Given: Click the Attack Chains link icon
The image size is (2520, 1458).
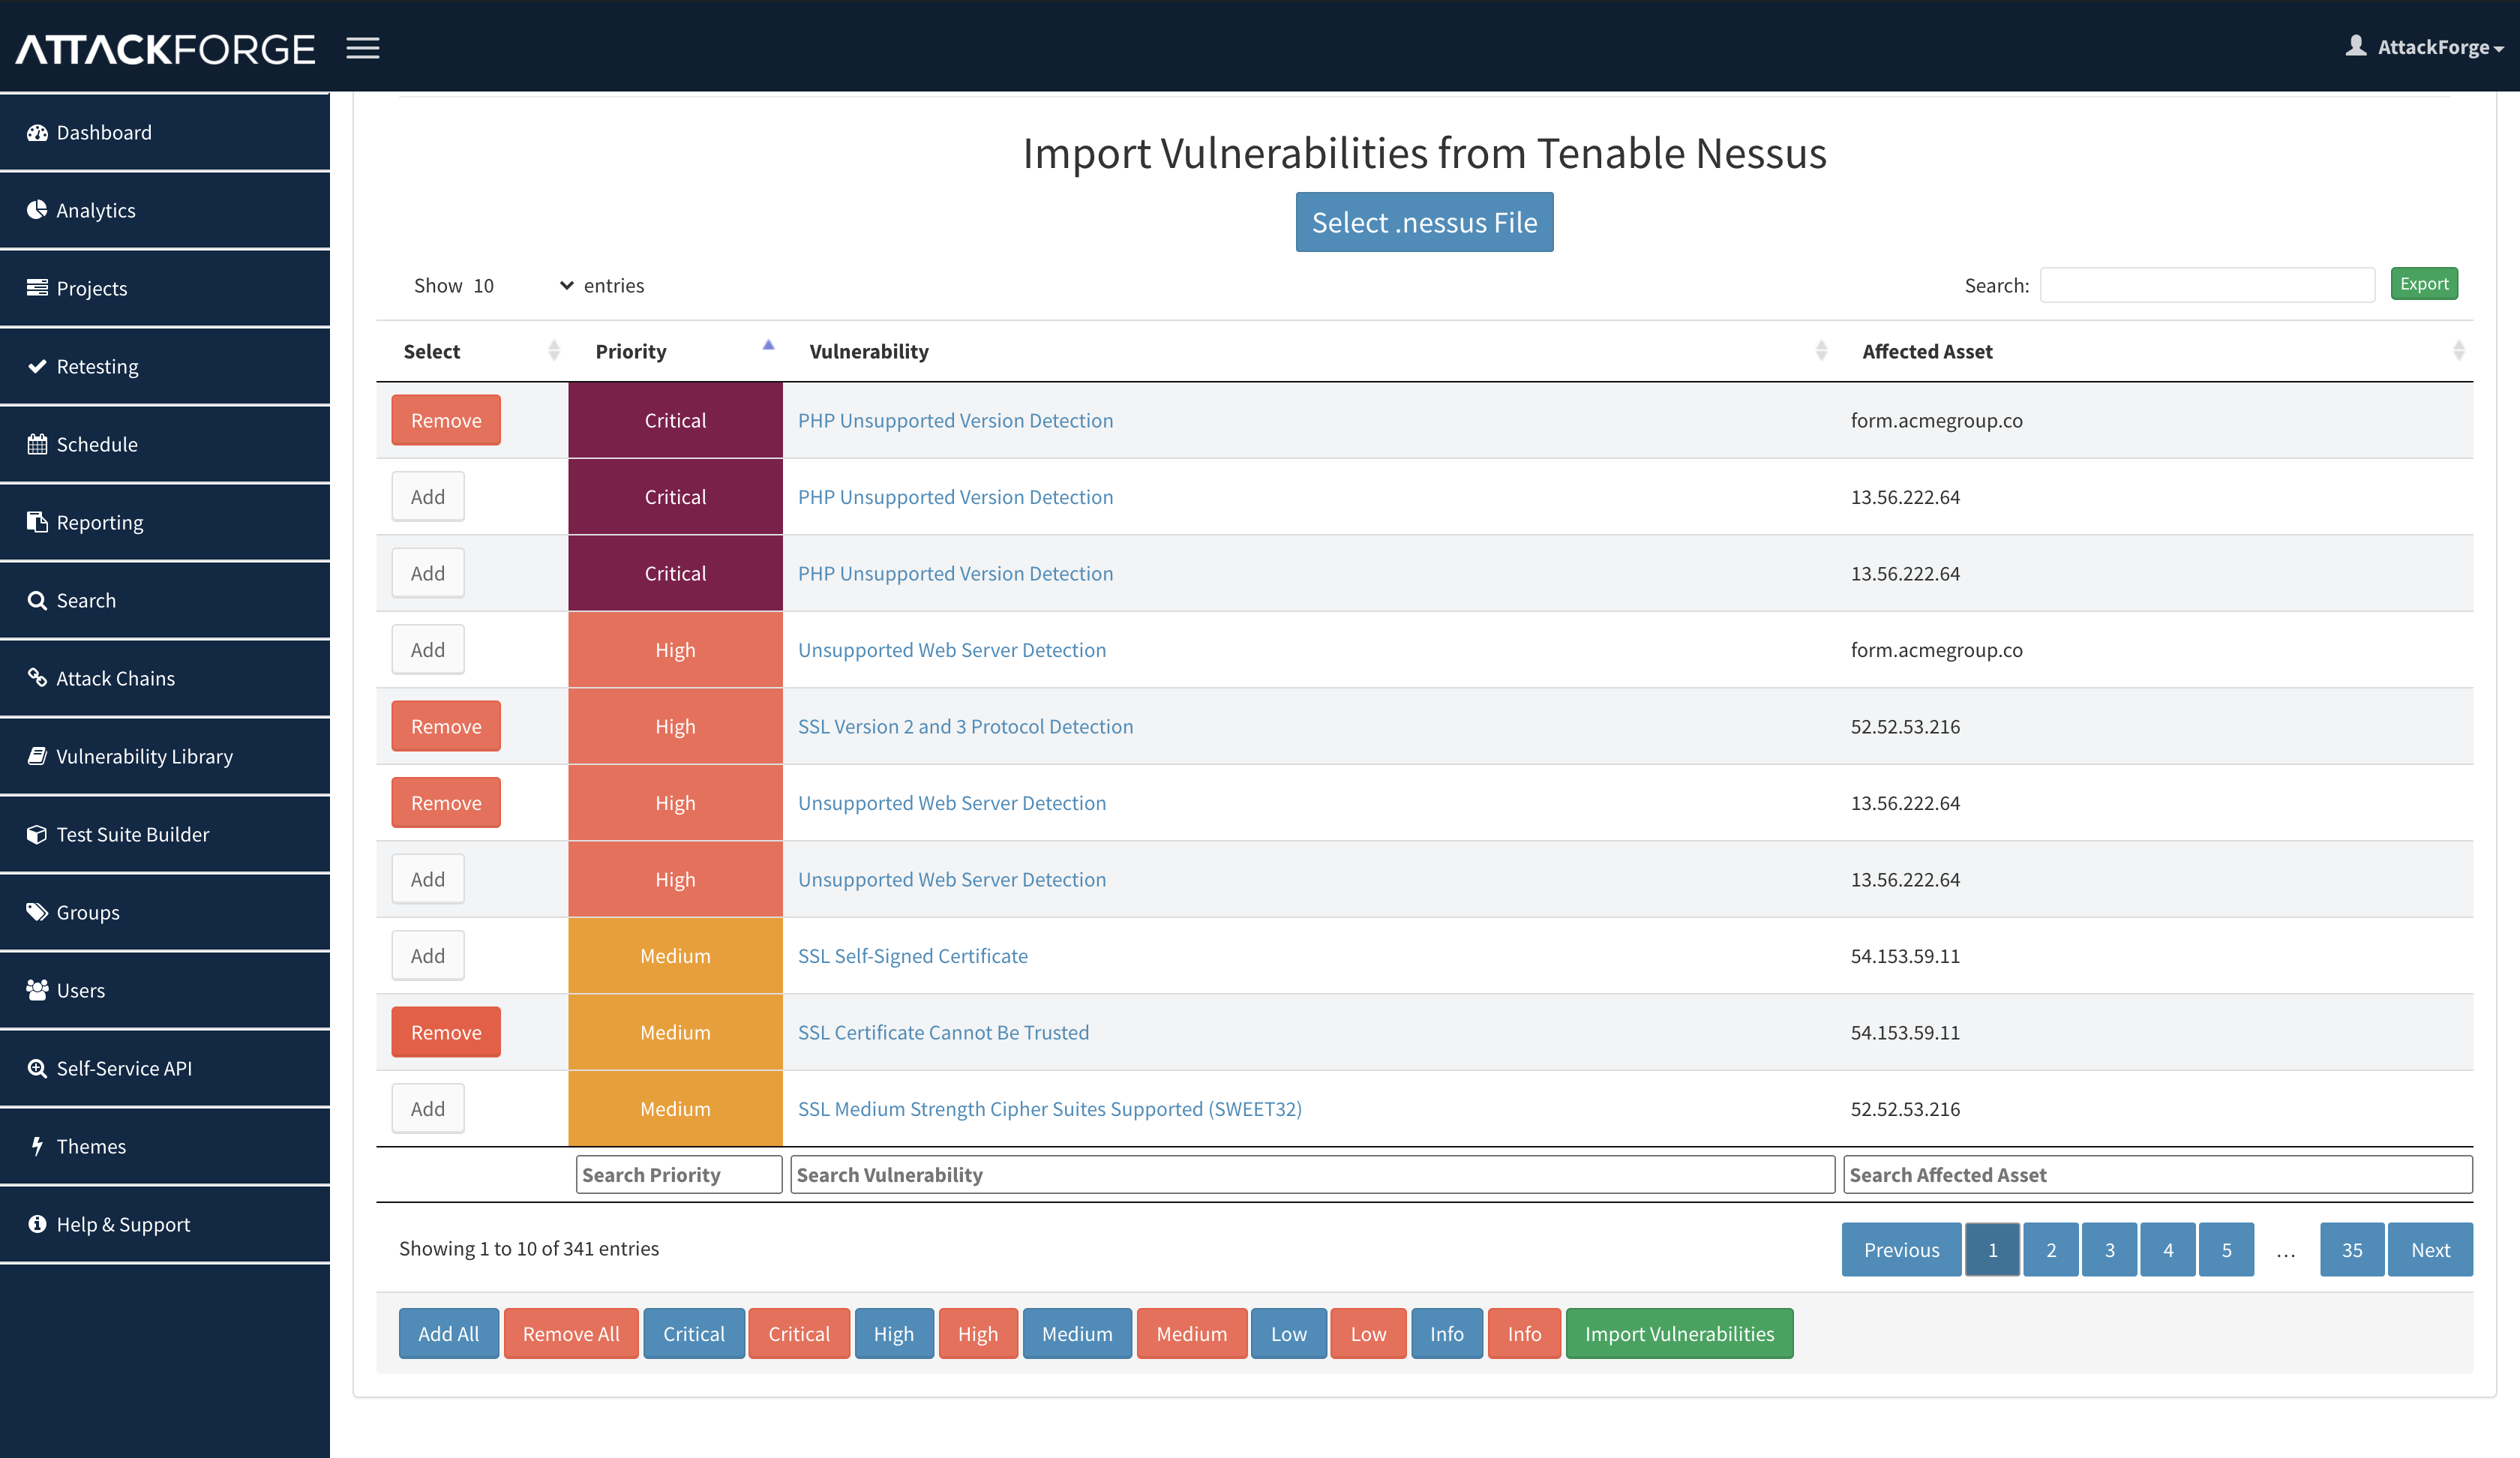Looking at the screenshot, I should coord(37,678).
